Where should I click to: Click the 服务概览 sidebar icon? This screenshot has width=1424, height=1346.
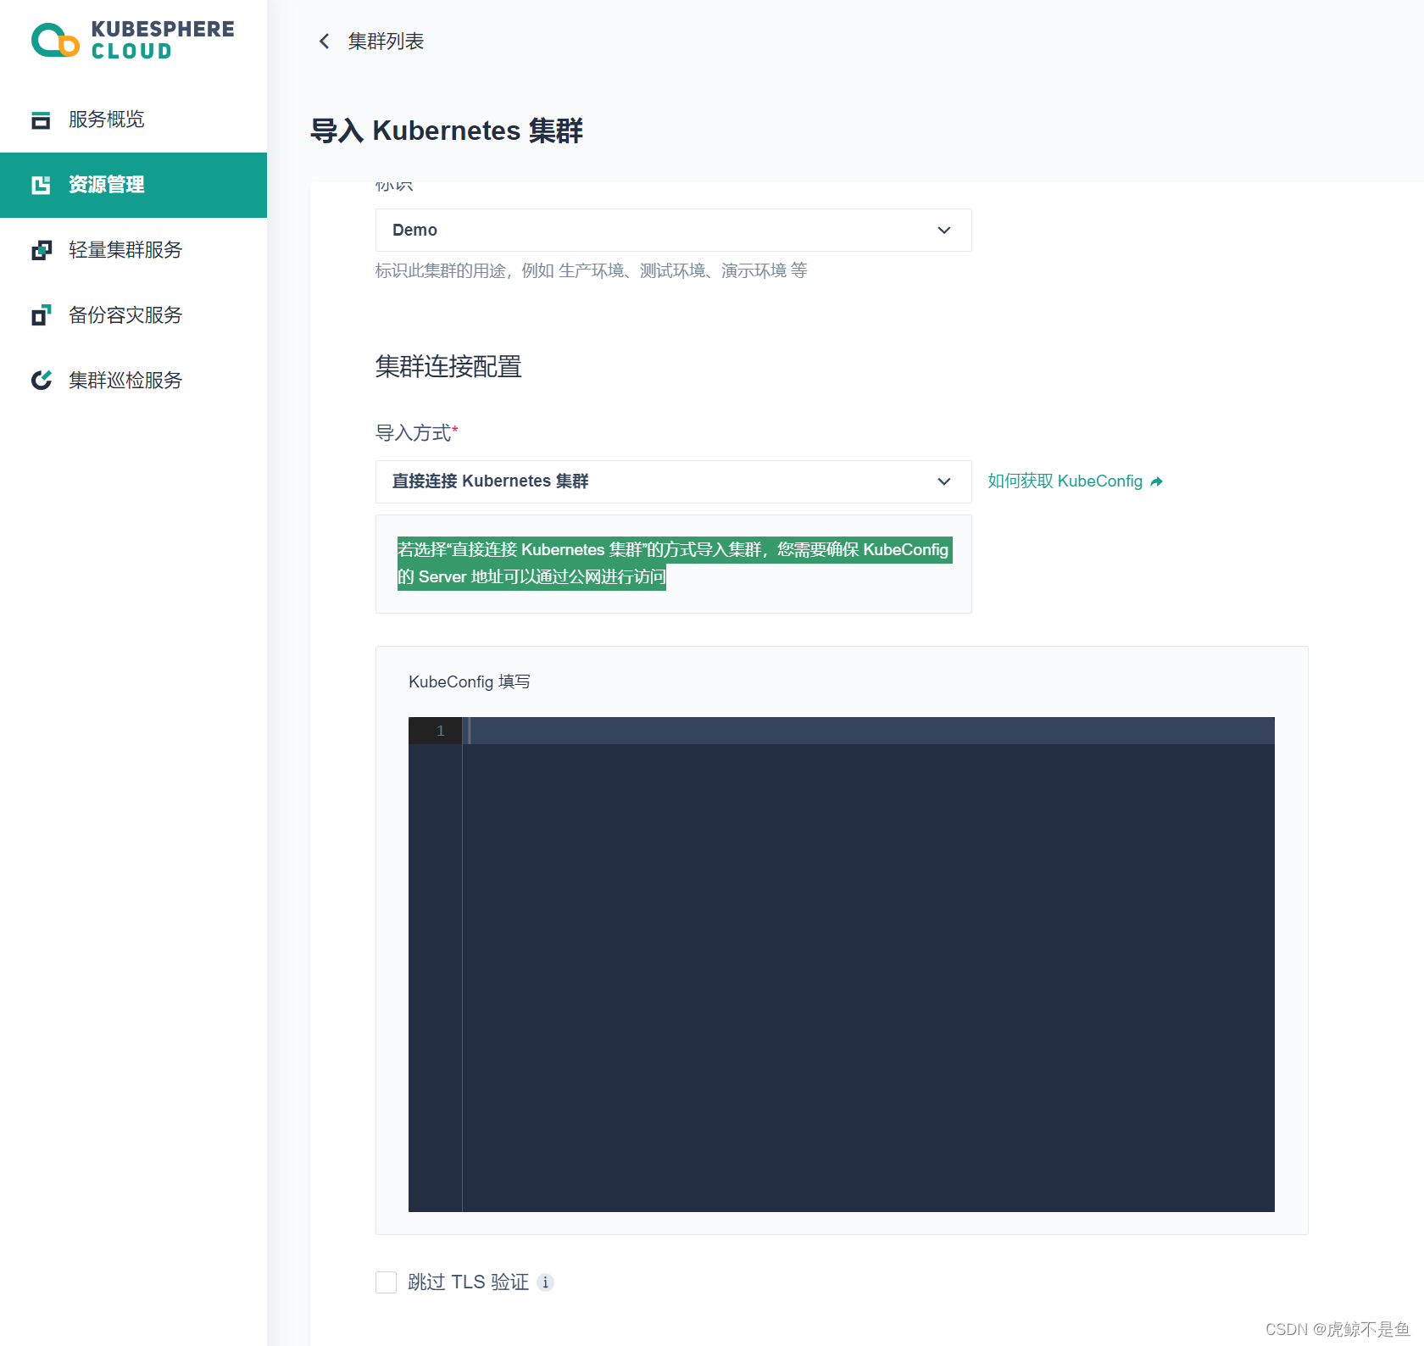point(41,120)
